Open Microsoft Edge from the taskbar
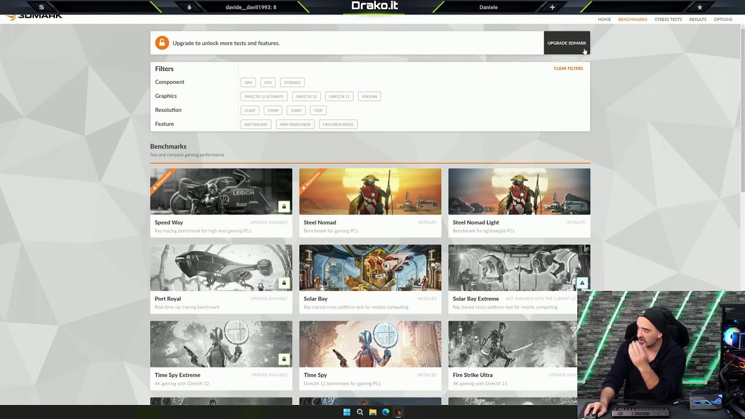This screenshot has height=419, width=745. [x=385, y=412]
